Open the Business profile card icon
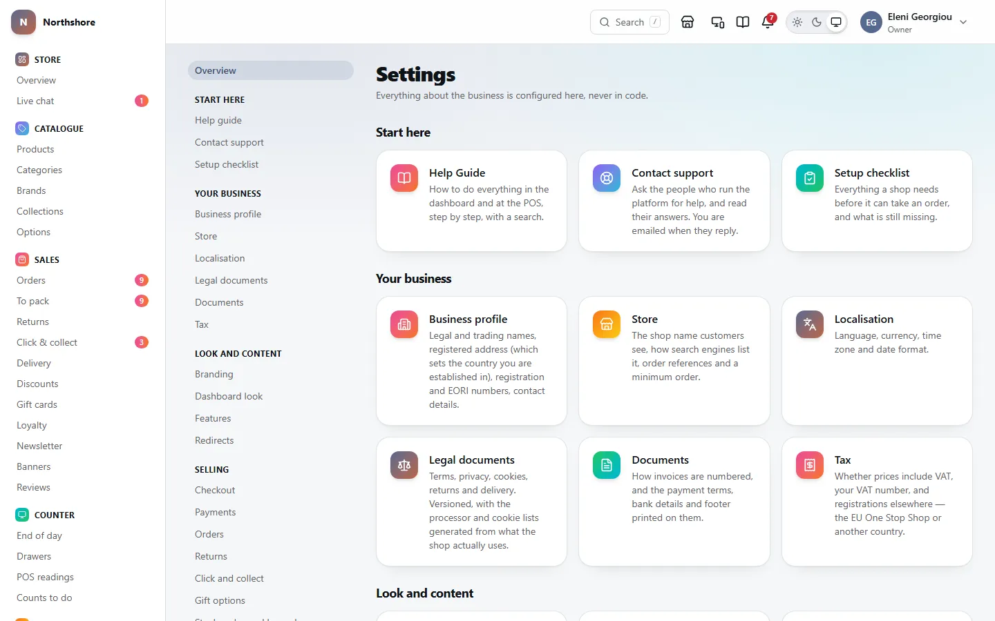The height and width of the screenshot is (621, 995). pos(404,324)
